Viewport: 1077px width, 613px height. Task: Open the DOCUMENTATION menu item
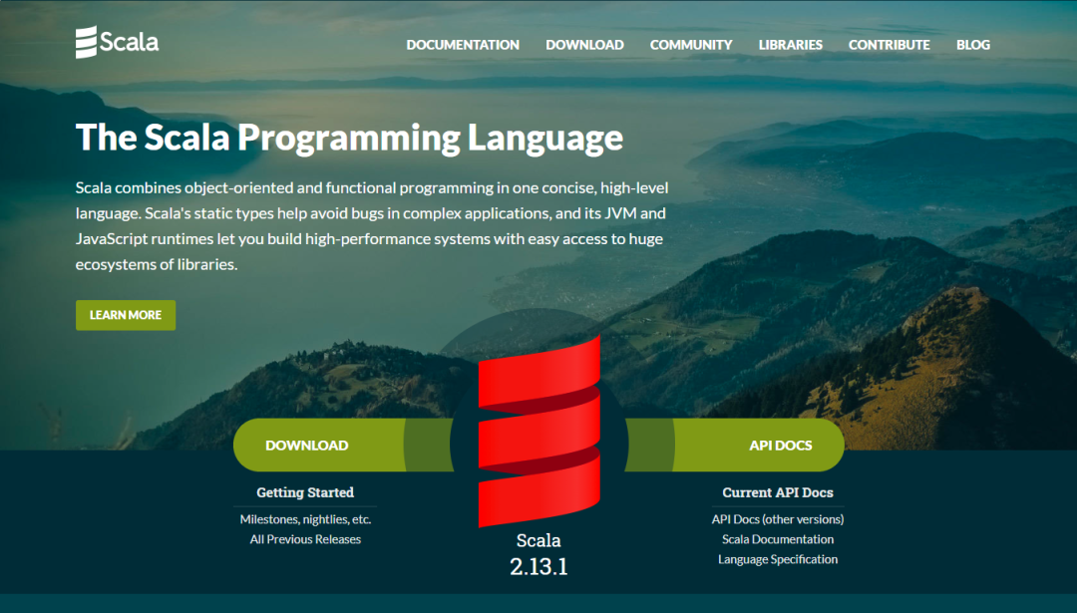pos(463,45)
